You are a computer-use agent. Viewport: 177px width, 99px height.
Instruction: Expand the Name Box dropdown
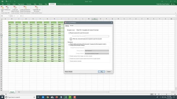(x=9, y=16)
